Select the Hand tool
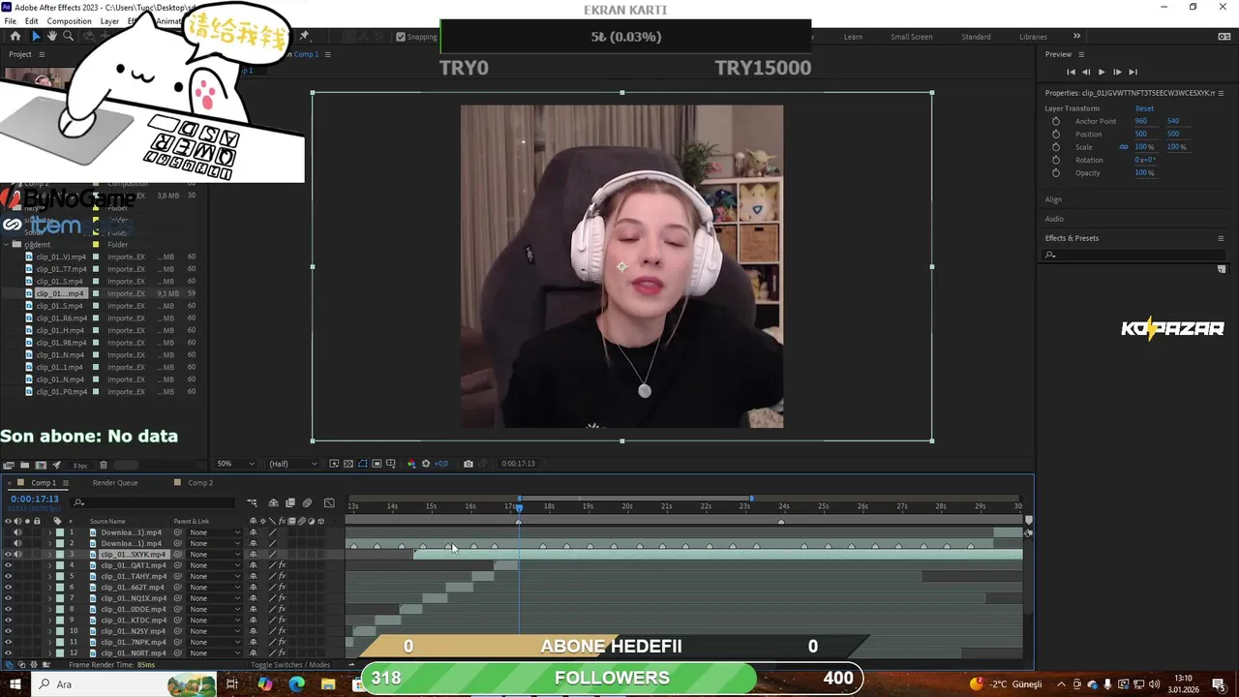Image resolution: width=1239 pixels, height=697 pixels. 52,36
